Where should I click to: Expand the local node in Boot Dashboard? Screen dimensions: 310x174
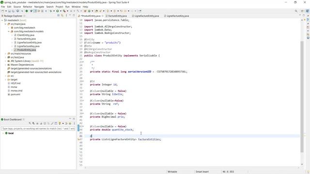(x=3, y=133)
